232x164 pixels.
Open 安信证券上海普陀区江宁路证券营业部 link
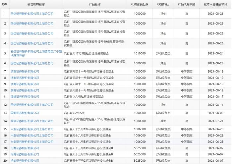coord(36,53)
